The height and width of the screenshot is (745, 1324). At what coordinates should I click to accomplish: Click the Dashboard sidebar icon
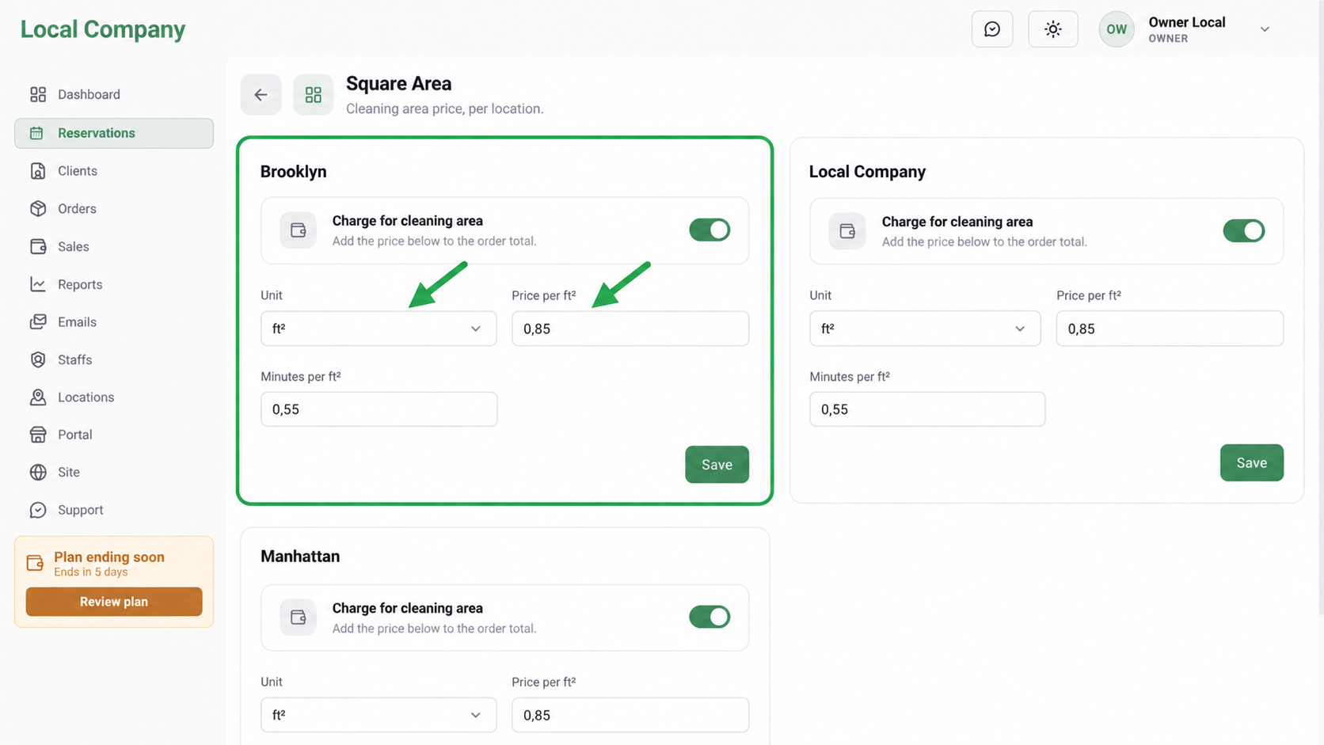(x=38, y=94)
